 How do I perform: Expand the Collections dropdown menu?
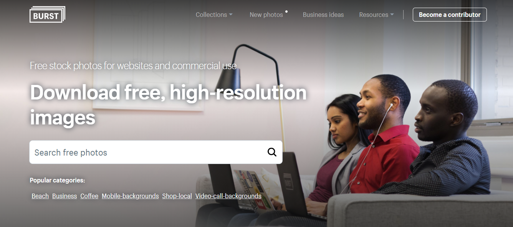214,15
